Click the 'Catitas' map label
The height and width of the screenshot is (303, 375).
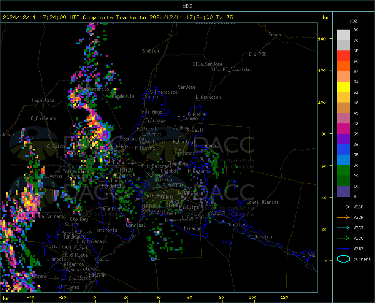pos(237,225)
